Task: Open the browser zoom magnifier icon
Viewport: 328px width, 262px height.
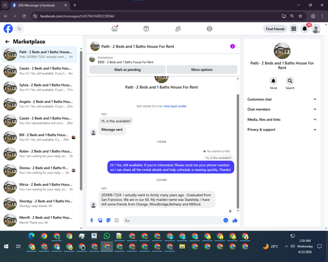Action: coord(292,16)
